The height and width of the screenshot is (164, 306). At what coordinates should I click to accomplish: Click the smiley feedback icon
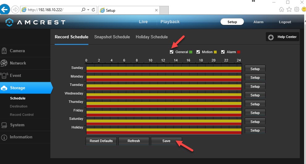(x=304, y=9)
